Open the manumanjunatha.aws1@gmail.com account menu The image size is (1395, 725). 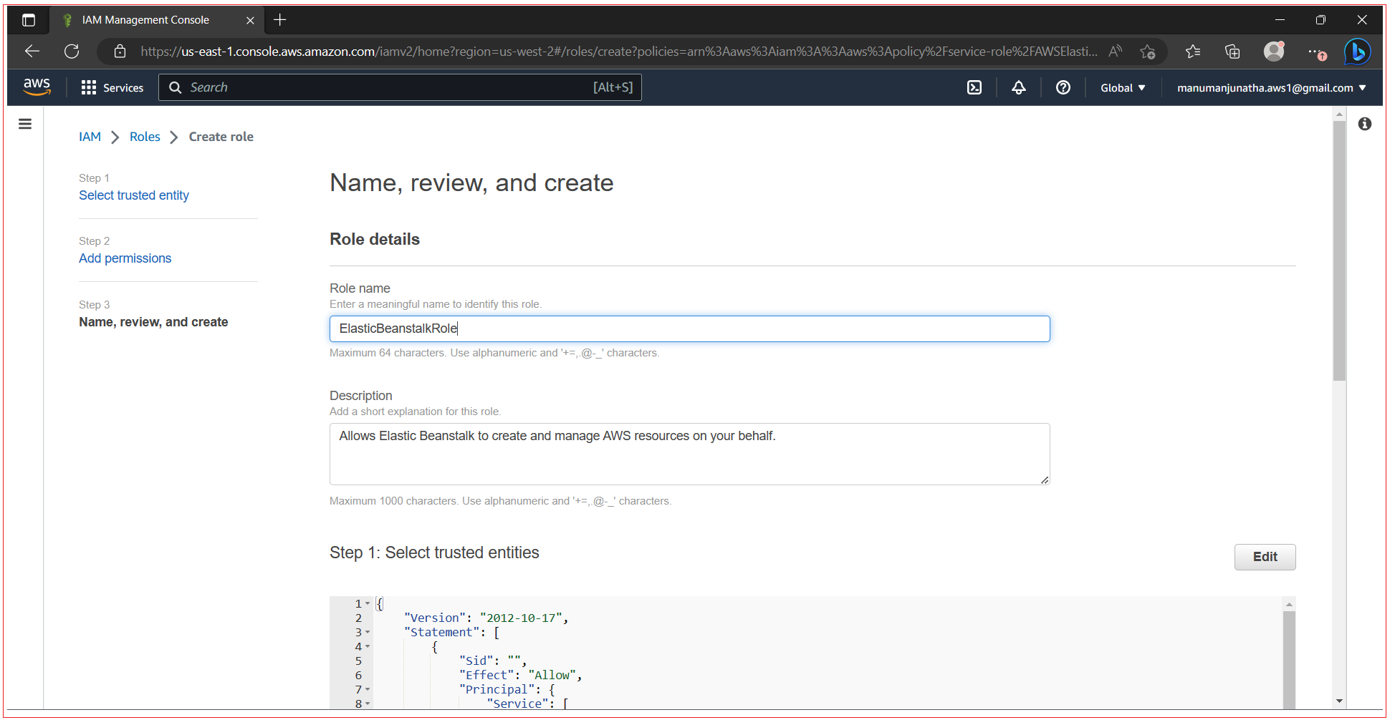click(1272, 88)
